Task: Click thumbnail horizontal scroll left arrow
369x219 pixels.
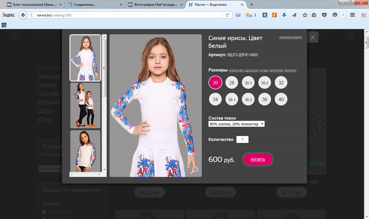Action: tap(72, 175)
